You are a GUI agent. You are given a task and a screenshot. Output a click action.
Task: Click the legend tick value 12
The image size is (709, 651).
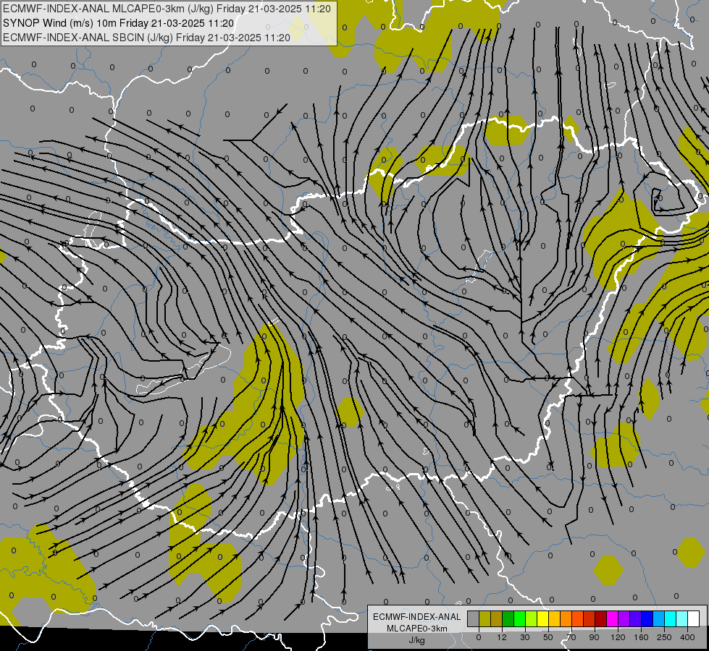click(502, 637)
